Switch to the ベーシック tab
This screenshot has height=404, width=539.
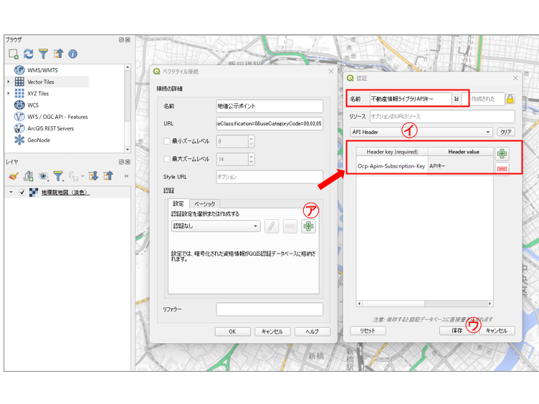pos(204,204)
